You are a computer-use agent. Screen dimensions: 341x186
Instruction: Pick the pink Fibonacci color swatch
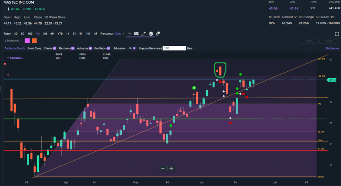[27, 41]
